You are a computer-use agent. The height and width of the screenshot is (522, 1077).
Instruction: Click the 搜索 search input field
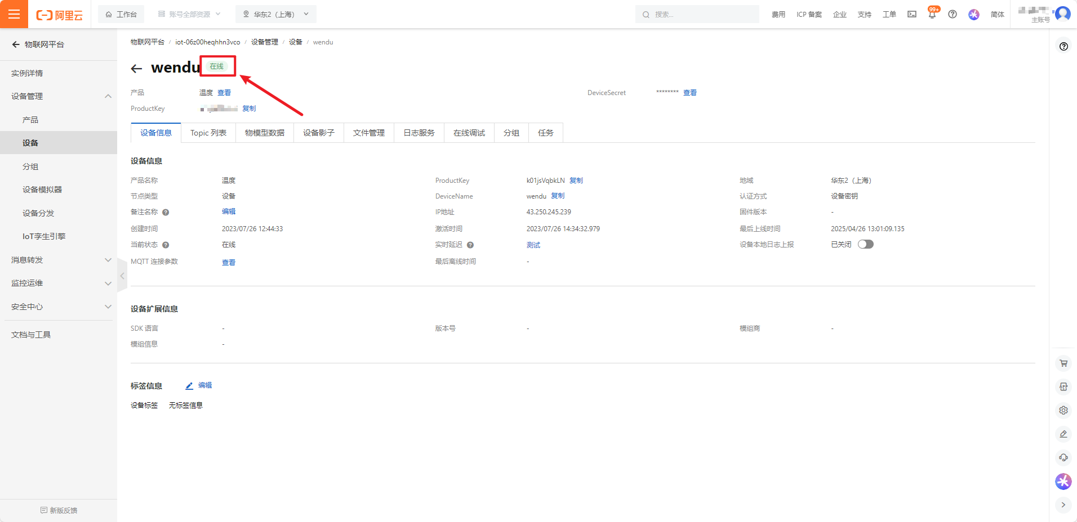tap(697, 14)
